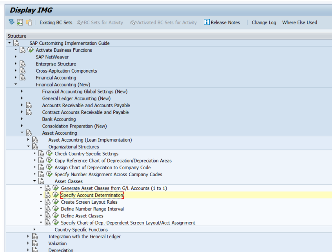Execute Assign Chart of Depreciation activity icon
The height and width of the screenshot is (252, 332).
point(49,167)
